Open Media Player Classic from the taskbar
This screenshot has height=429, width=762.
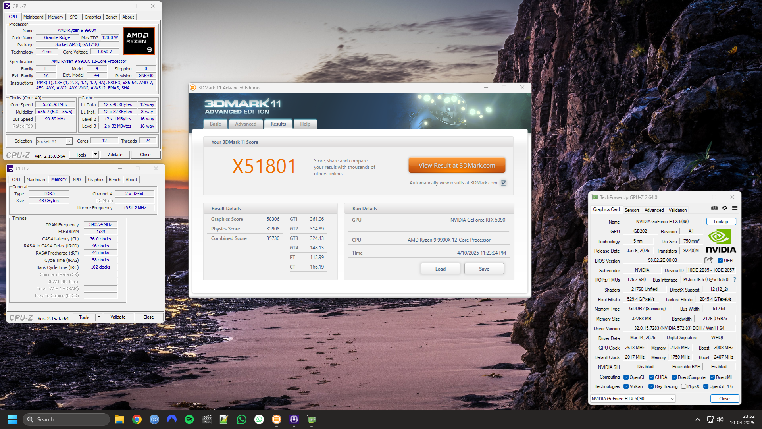[x=207, y=419]
